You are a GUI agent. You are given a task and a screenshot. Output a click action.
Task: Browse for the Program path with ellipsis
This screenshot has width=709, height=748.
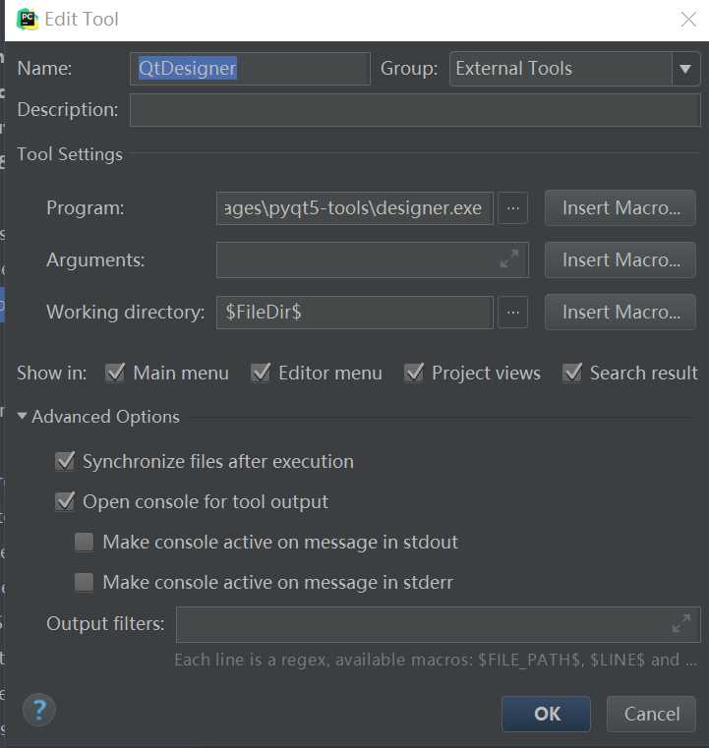pyautogui.click(x=513, y=208)
